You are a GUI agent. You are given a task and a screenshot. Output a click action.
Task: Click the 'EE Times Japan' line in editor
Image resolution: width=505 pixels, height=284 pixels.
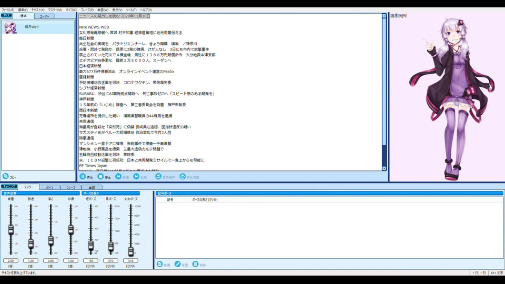[x=94, y=166]
